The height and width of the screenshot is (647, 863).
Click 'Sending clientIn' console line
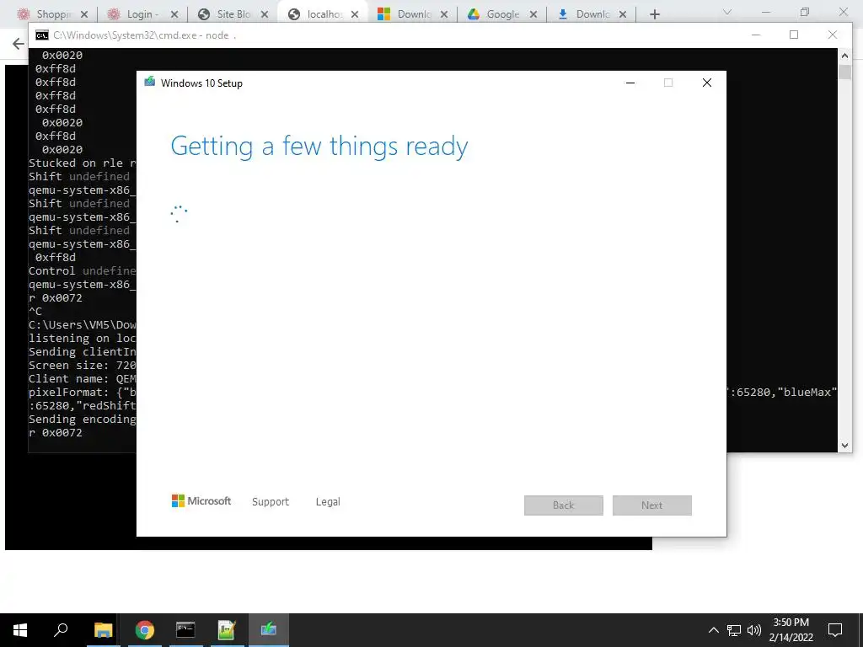tap(82, 352)
